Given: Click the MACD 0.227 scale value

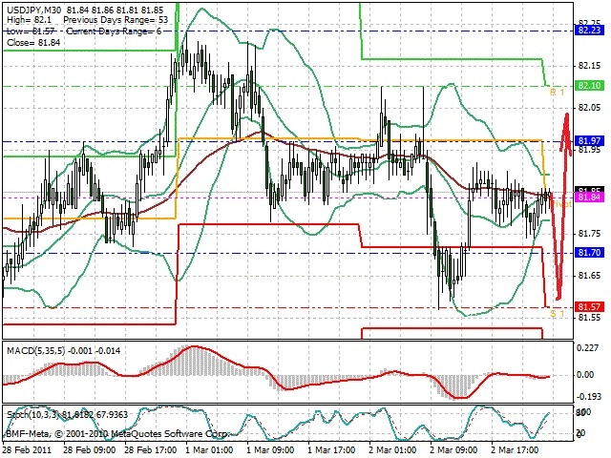Looking at the screenshot, I should coord(587,347).
